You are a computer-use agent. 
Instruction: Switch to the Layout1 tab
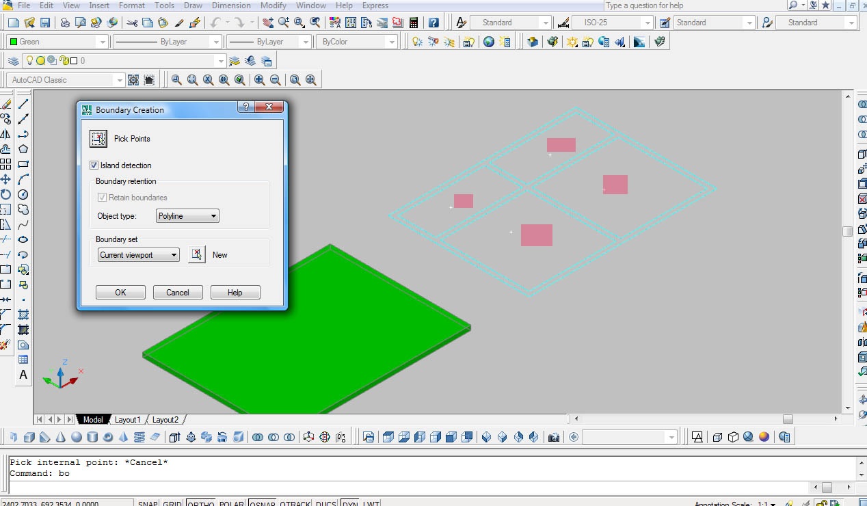point(127,420)
